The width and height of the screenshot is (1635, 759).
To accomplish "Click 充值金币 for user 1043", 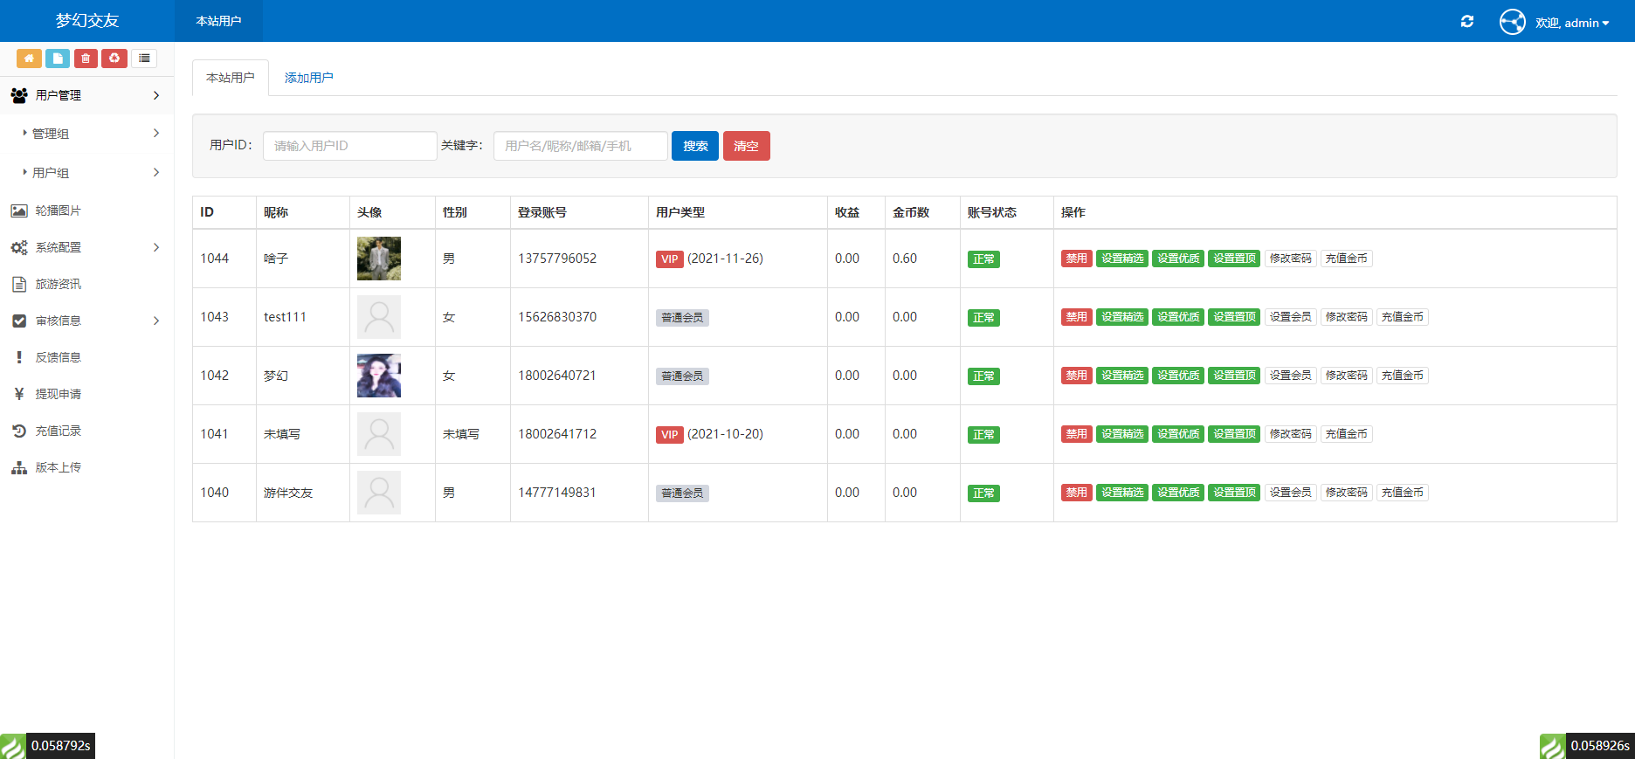I will click(x=1402, y=317).
